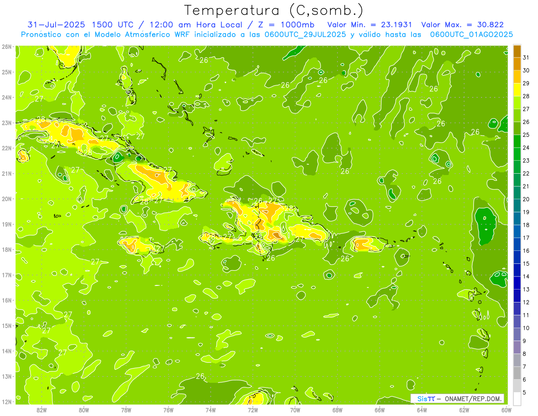Click the legend value label 31
The image size is (538, 416).
[x=525, y=57]
